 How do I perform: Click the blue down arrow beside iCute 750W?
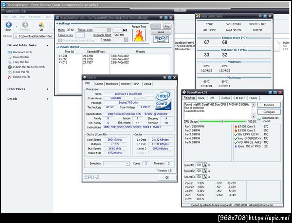coord(236,147)
